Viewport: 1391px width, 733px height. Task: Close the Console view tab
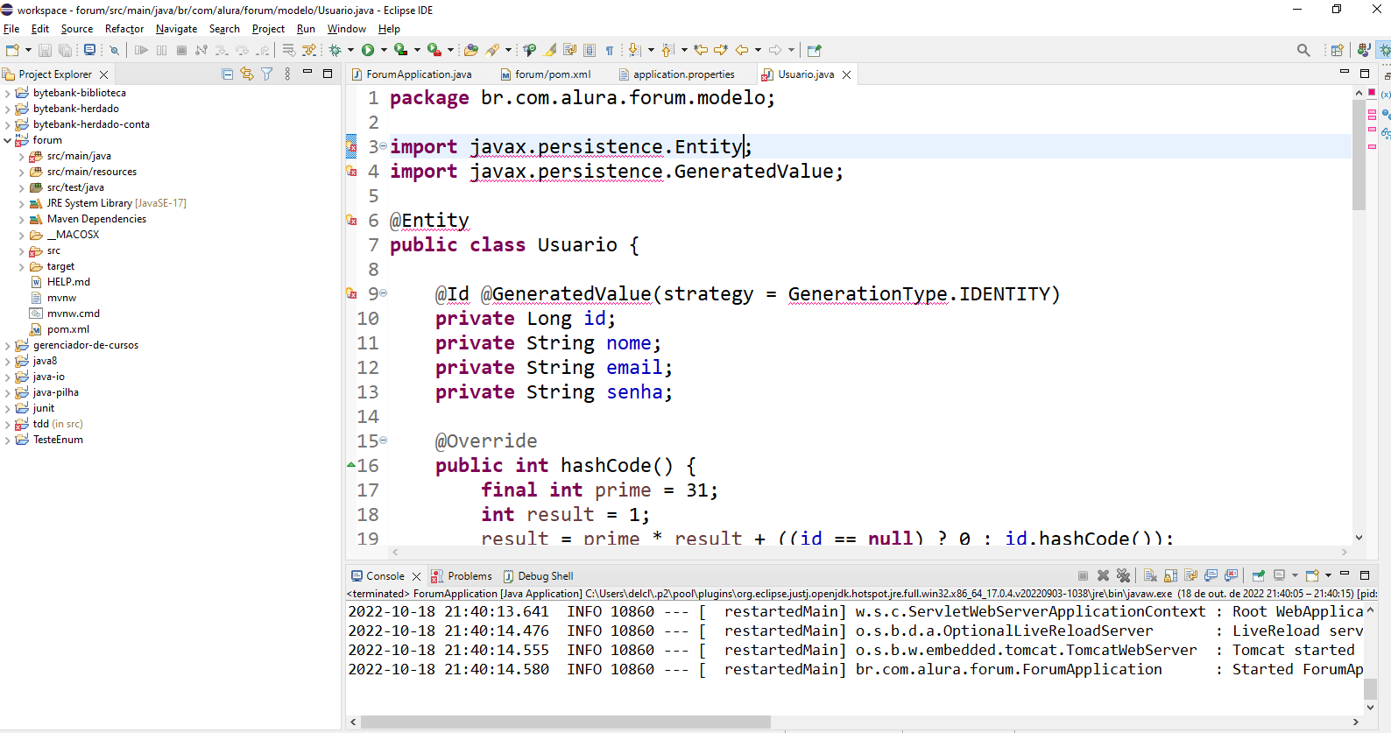tap(416, 576)
